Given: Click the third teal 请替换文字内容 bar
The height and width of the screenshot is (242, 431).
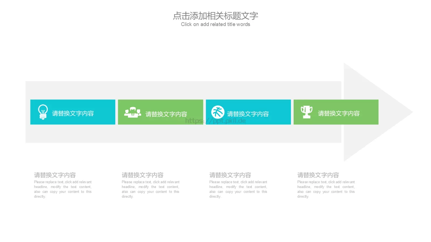Looking at the screenshot, I should pos(248,112).
